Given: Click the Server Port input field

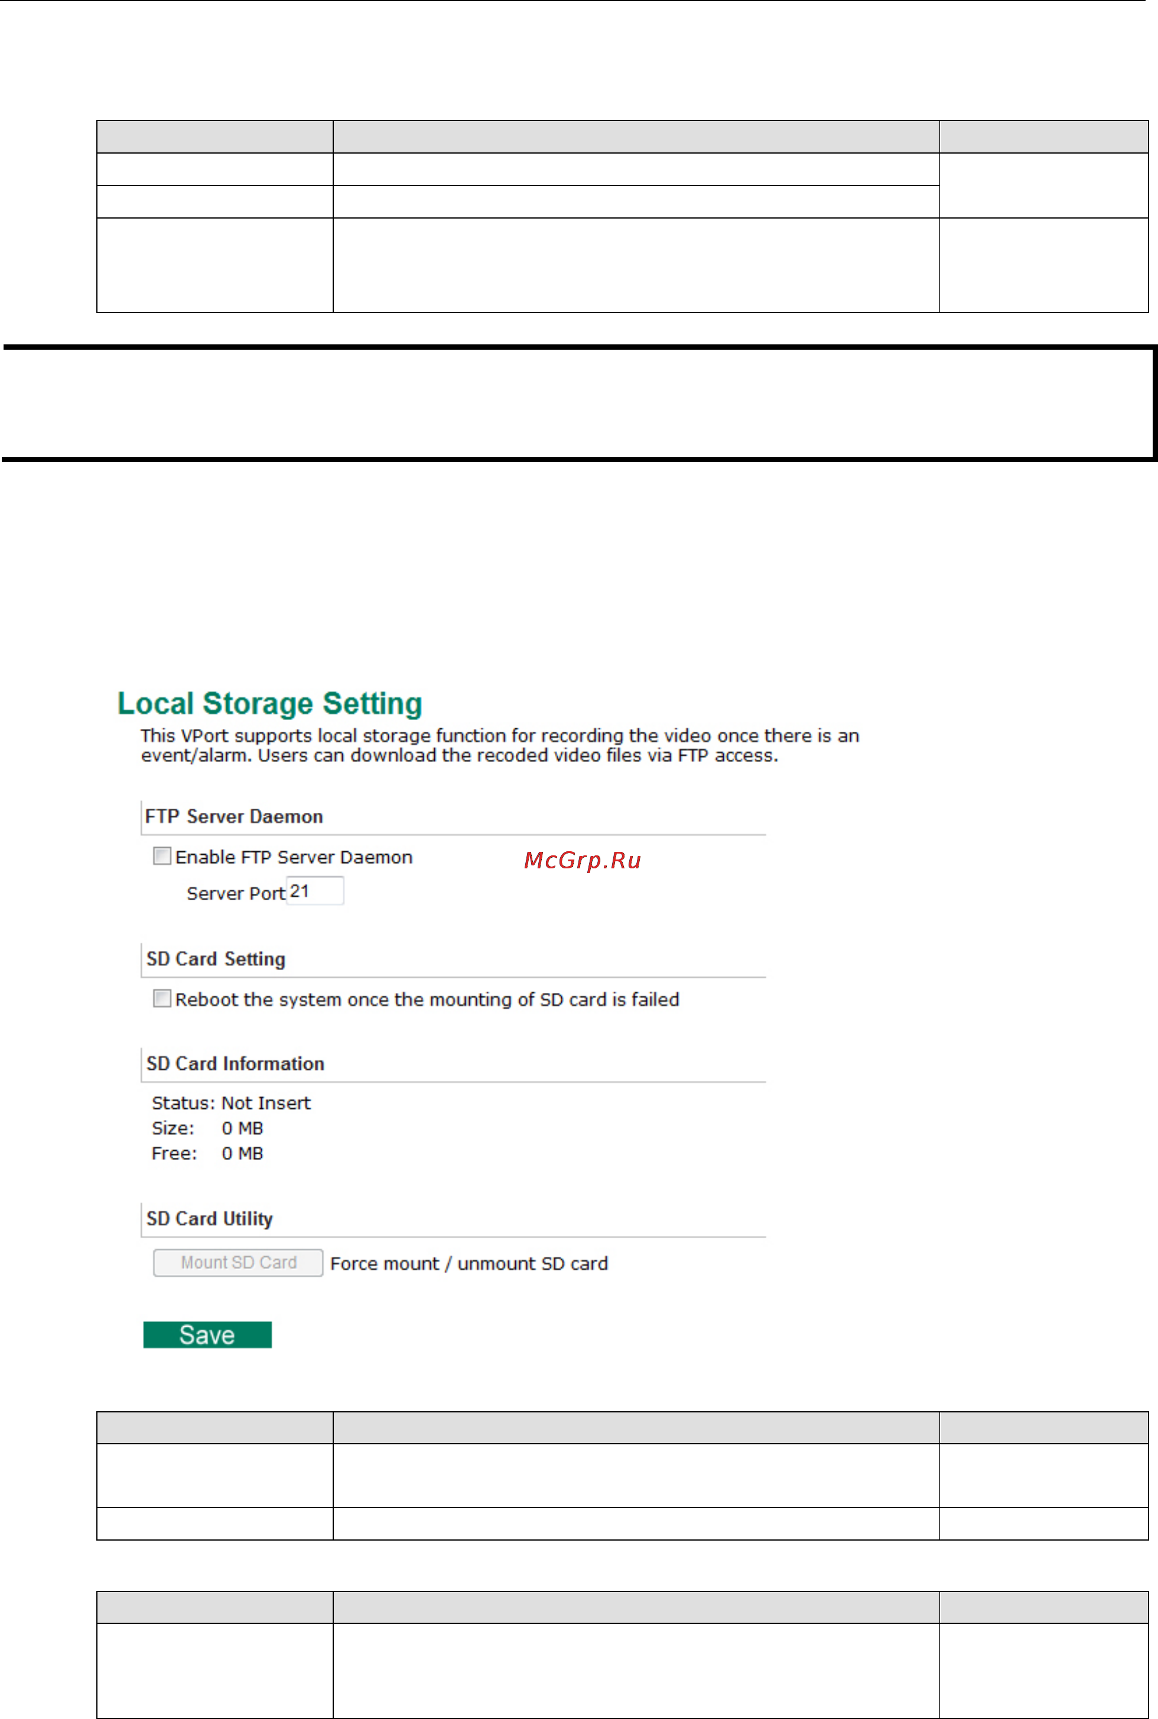Looking at the screenshot, I should coord(315,891).
